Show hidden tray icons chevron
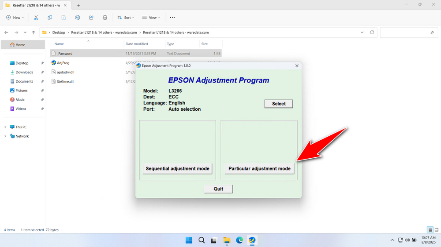Screen dimensions: 441x247 pos(392,240)
